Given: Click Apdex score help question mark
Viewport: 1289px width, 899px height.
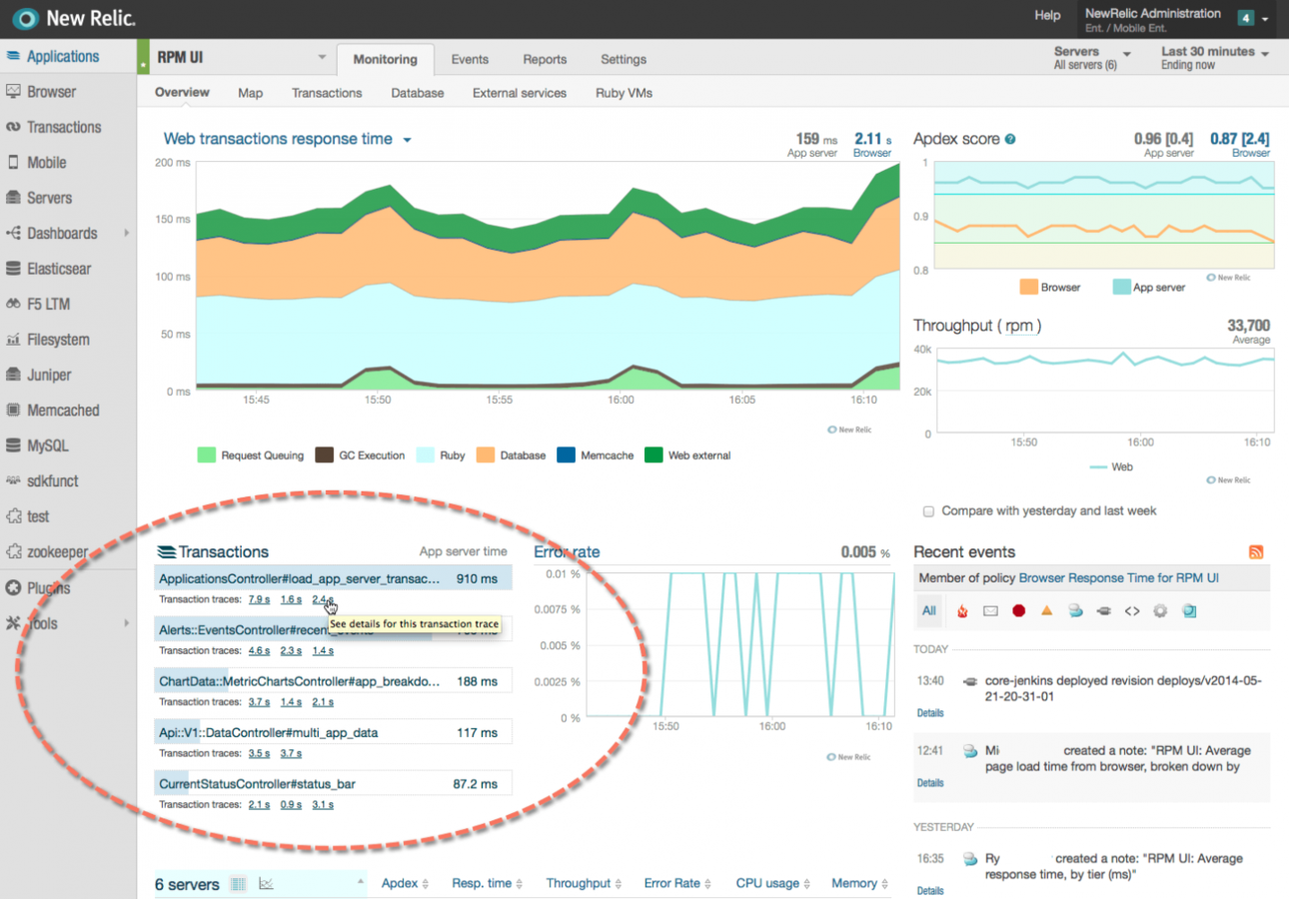Looking at the screenshot, I should 1010,140.
